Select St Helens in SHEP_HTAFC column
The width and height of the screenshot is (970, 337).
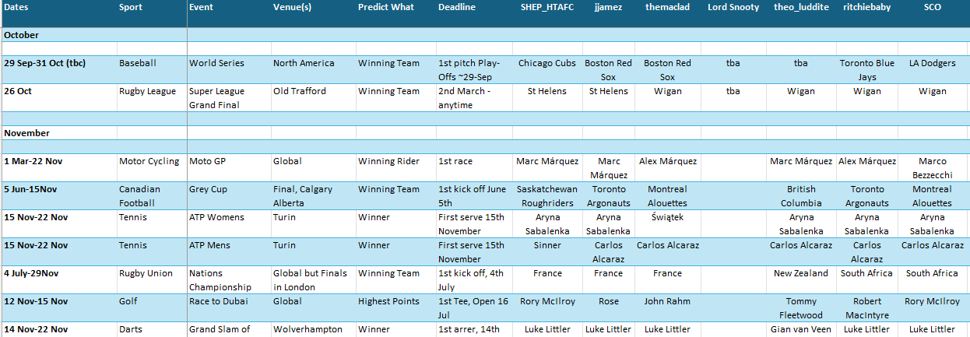click(547, 97)
